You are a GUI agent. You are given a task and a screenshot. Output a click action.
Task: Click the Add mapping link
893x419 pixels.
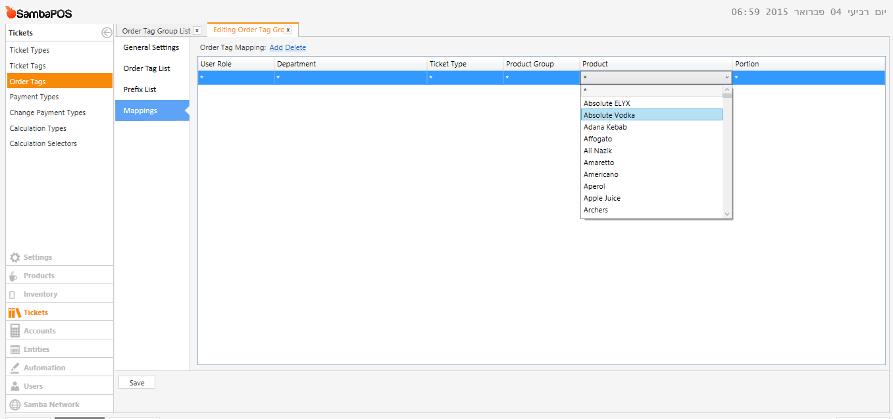coord(276,47)
